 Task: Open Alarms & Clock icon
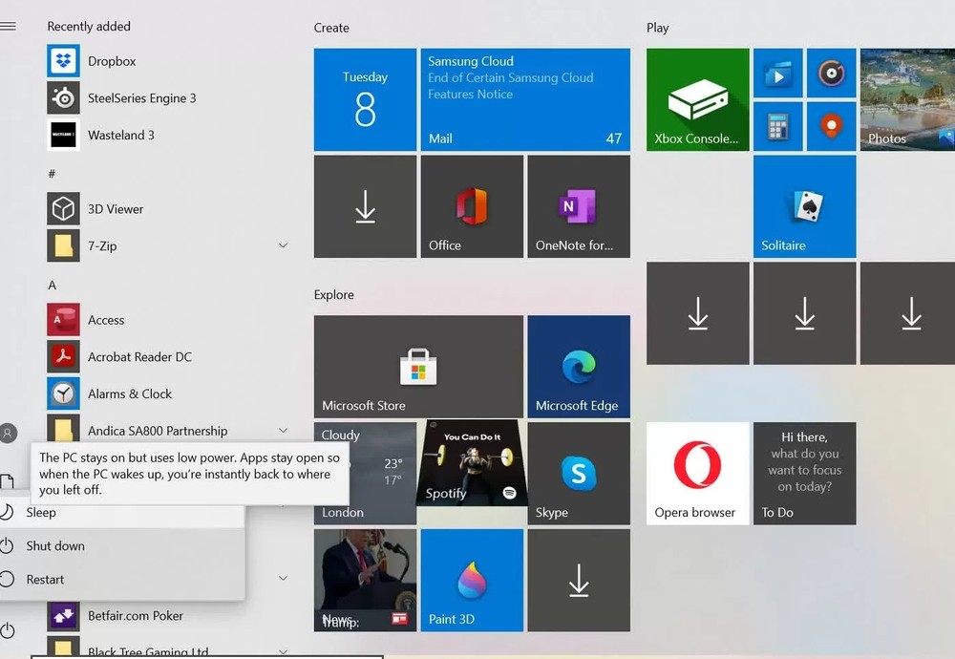[63, 394]
